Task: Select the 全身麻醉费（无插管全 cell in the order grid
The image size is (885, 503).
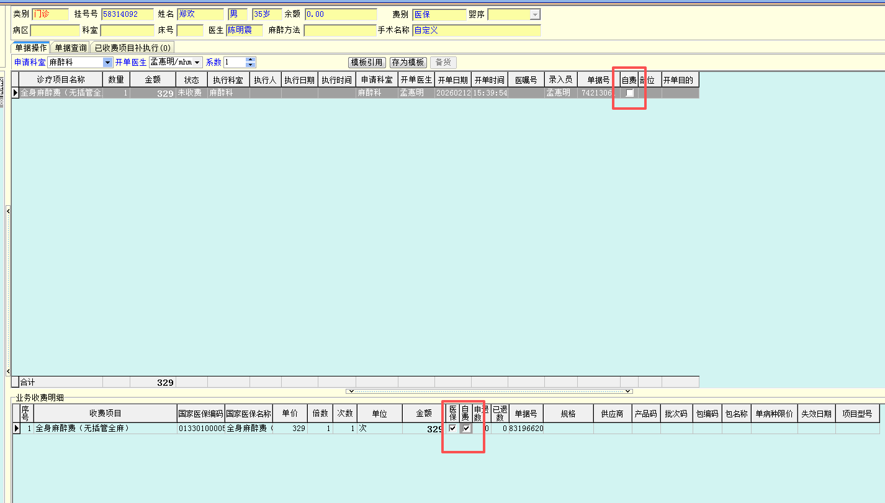Action: click(x=61, y=93)
